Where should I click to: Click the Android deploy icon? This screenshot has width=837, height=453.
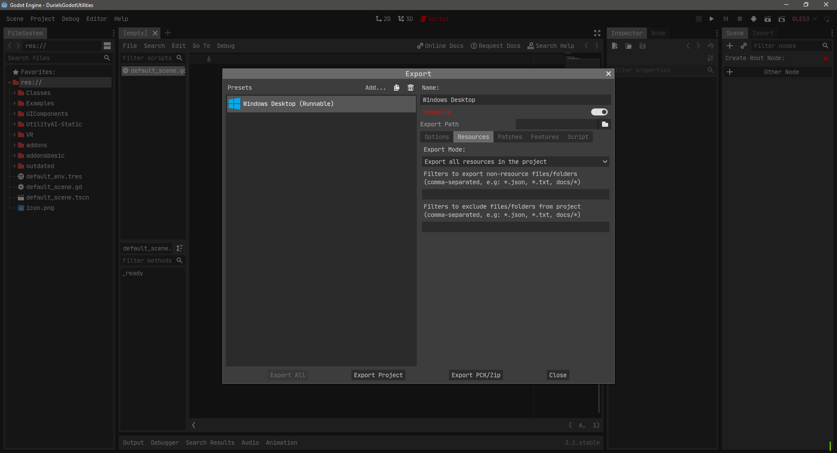[754, 19]
